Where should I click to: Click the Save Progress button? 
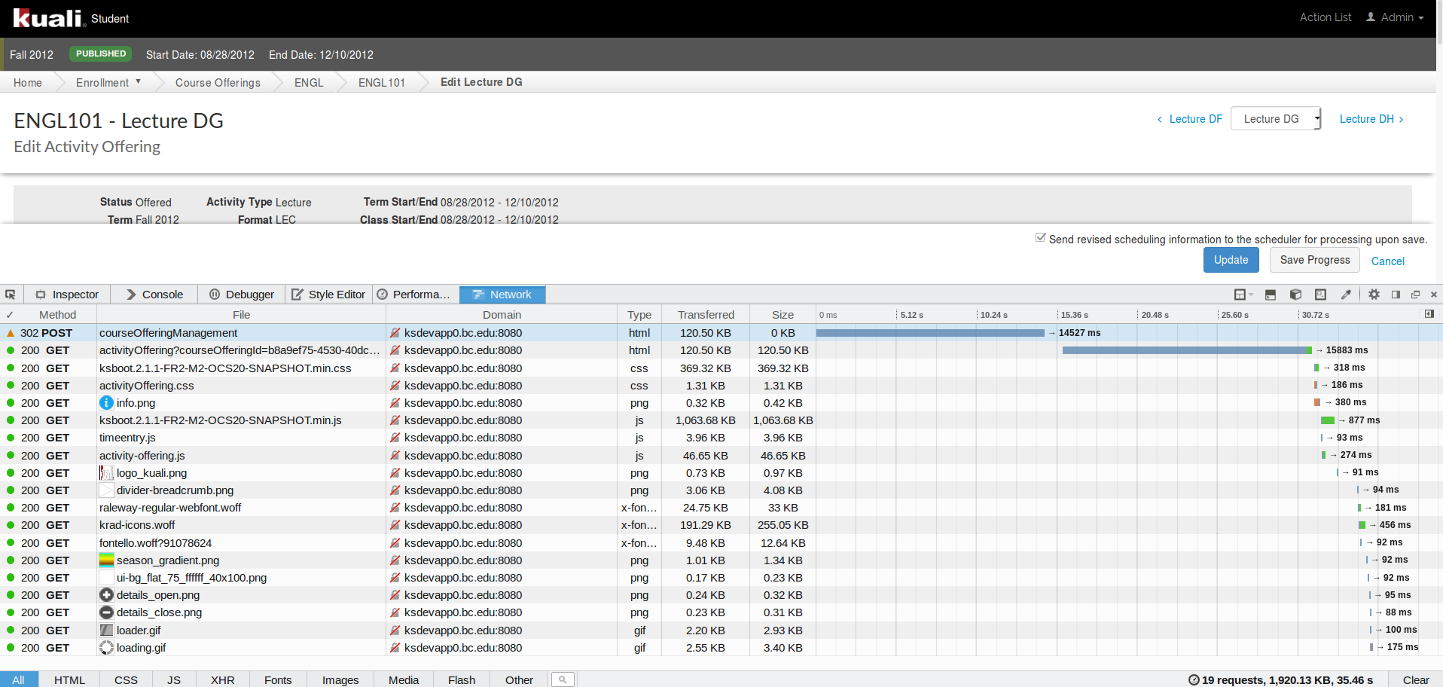1315,260
